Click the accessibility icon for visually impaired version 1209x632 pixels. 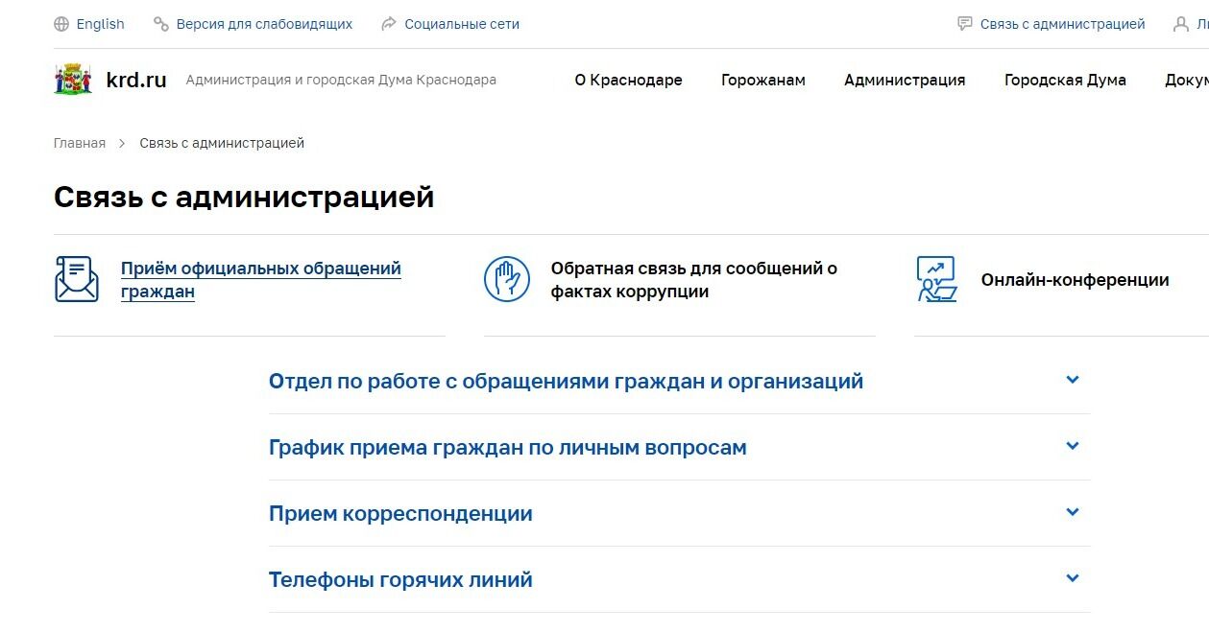pyautogui.click(x=161, y=24)
